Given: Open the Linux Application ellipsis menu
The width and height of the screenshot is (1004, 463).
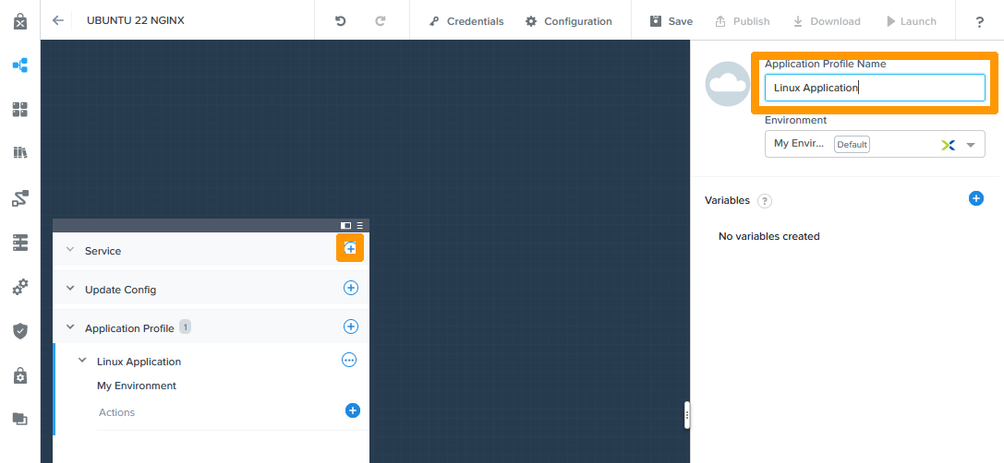Looking at the screenshot, I should pos(349,361).
